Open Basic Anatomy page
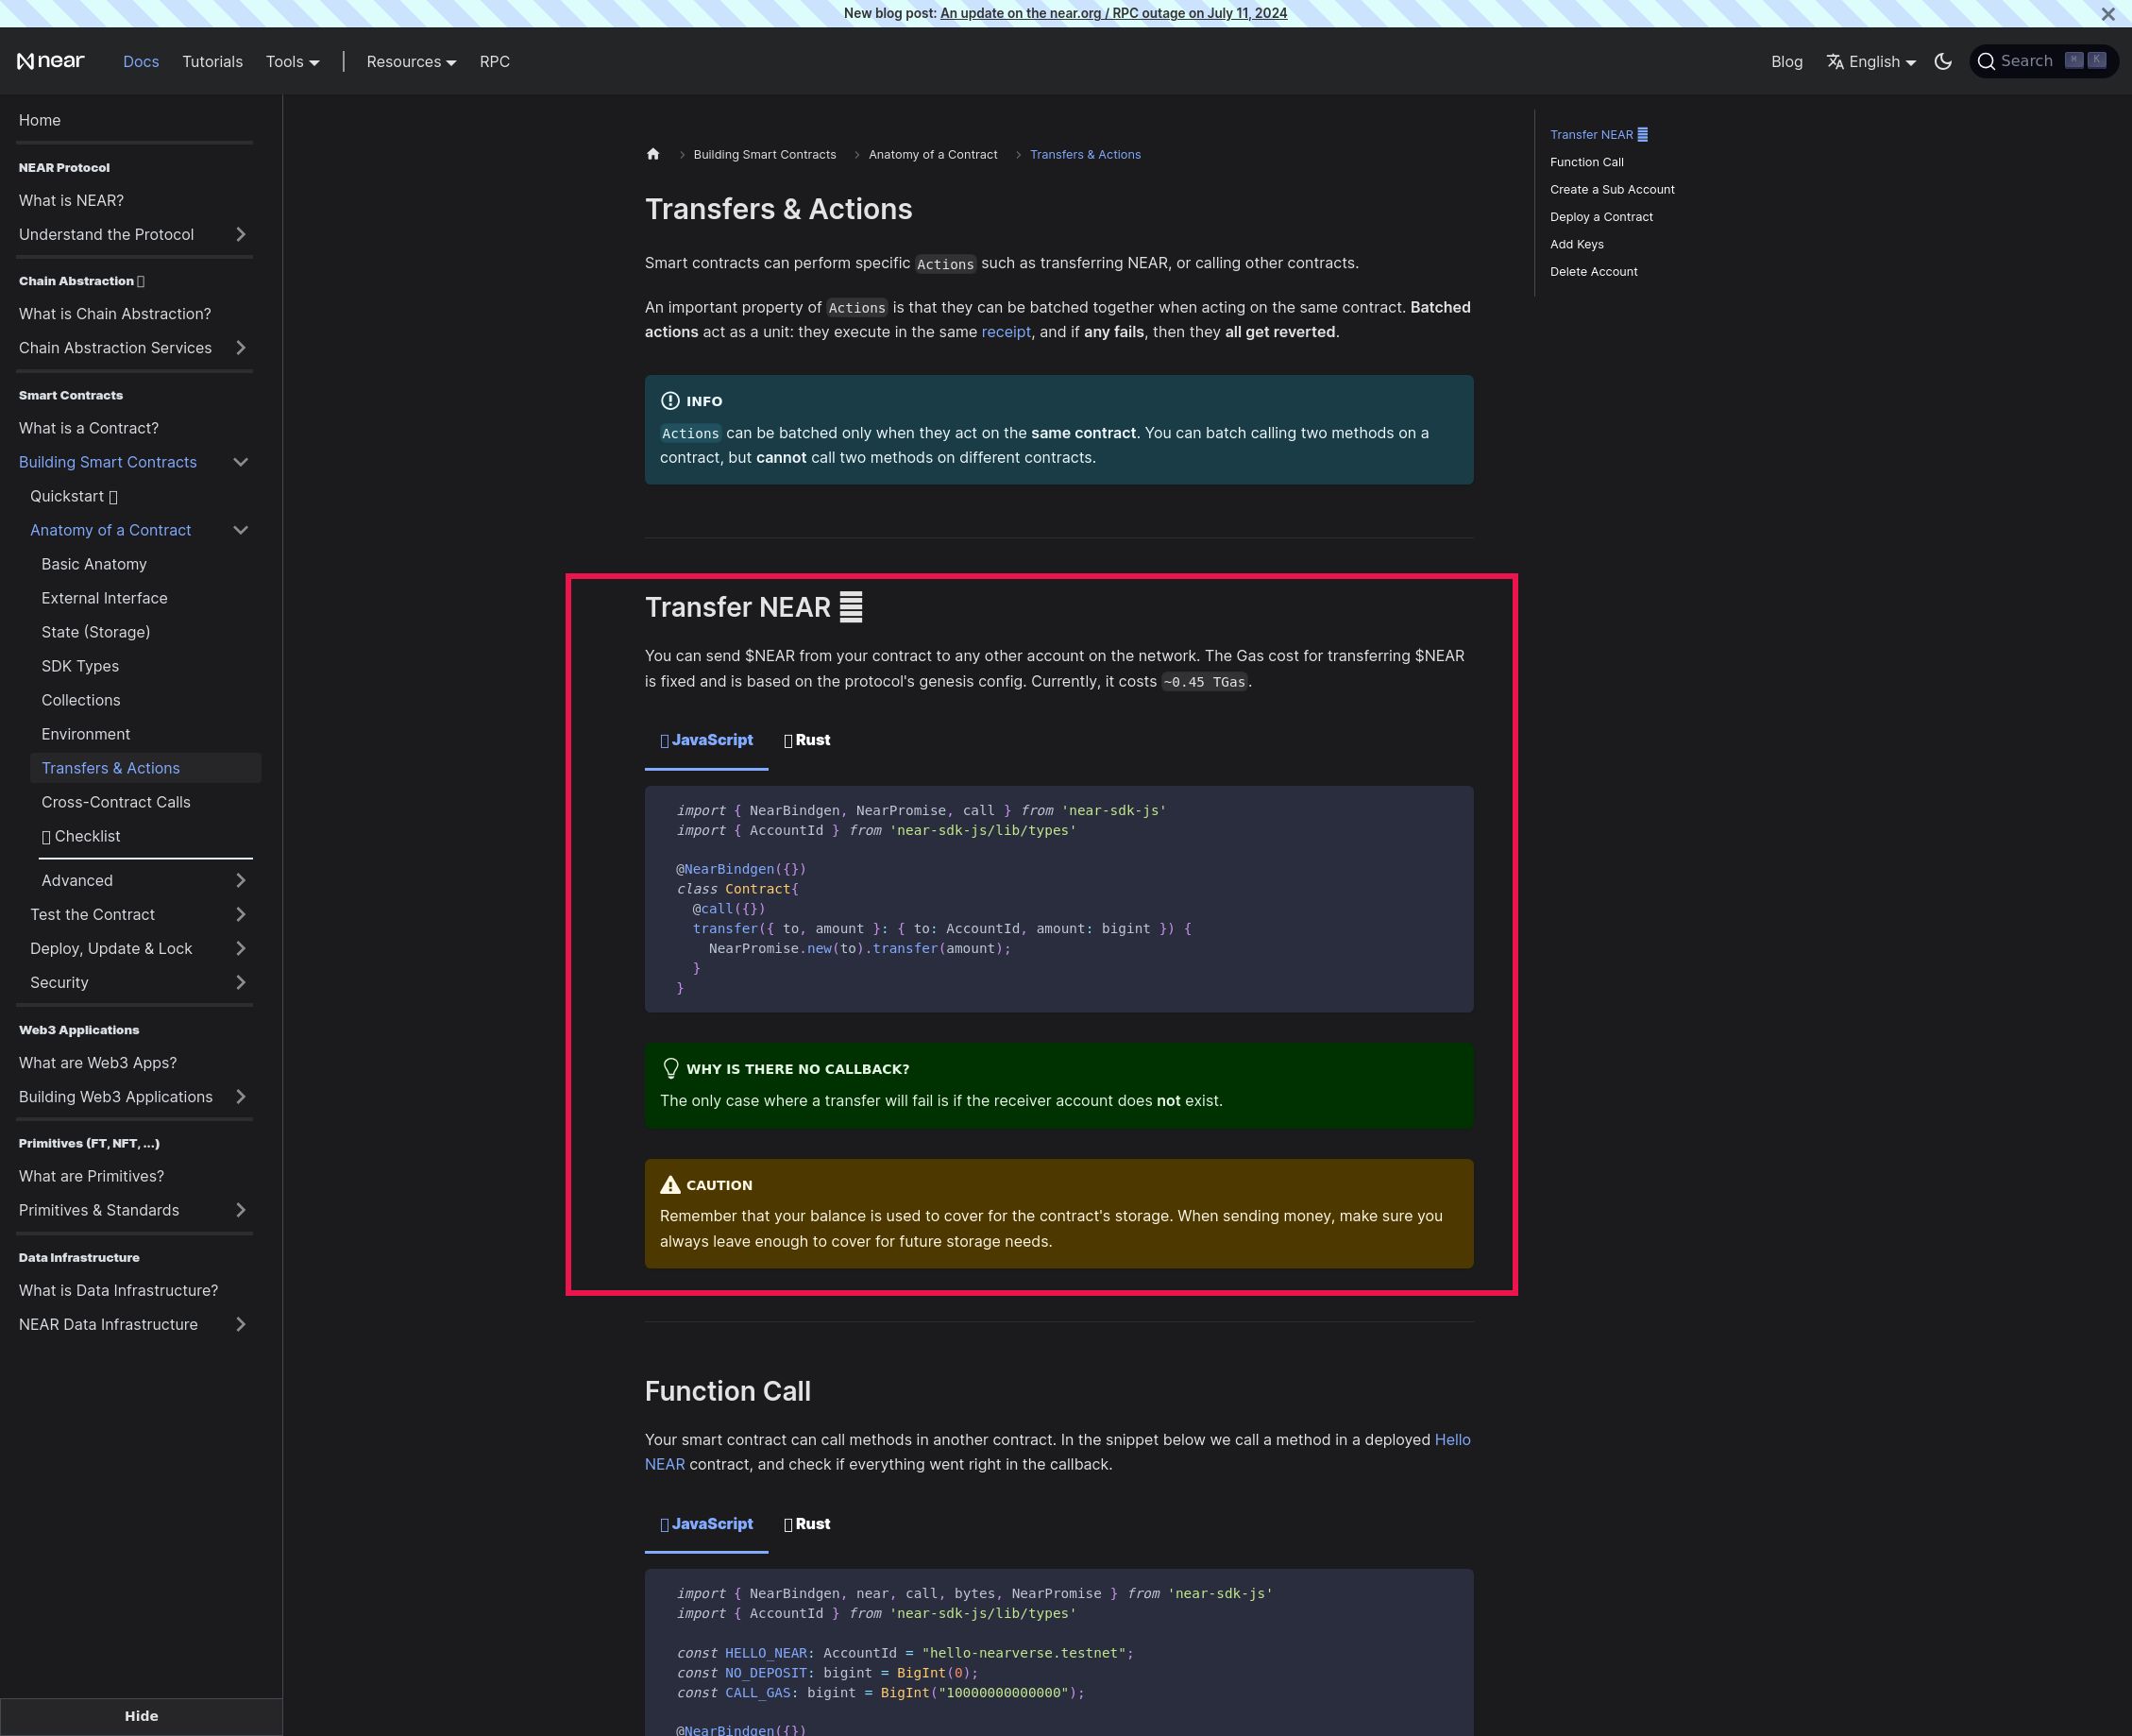2132x1736 pixels. click(94, 564)
